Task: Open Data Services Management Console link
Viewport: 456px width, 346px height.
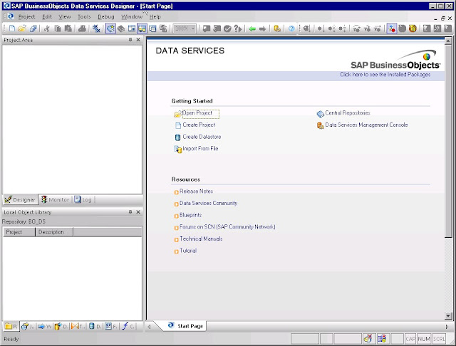Action: point(366,125)
